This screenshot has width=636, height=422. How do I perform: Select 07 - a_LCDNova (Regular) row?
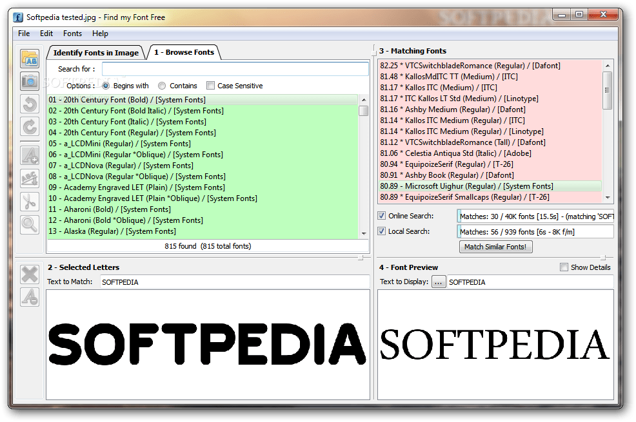tap(203, 165)
